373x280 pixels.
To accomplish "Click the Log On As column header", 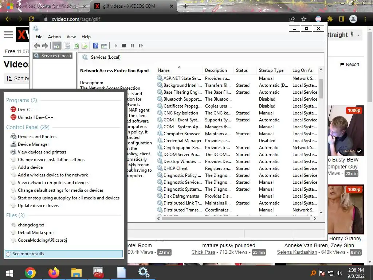I will 304,70.
